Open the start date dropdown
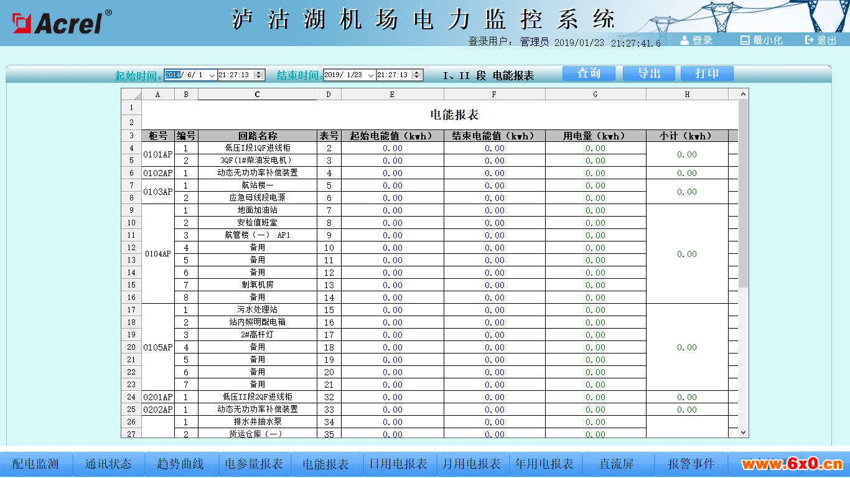Screen dimensions: 850x478 pos(212,75)
